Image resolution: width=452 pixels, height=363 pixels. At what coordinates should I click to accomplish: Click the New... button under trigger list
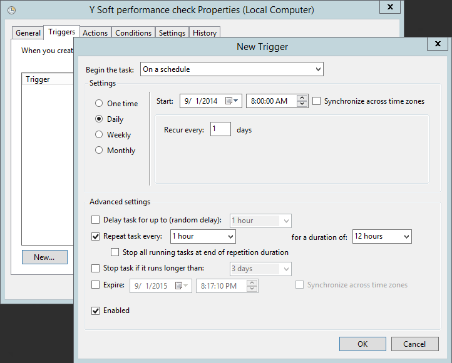pos(44,257)
